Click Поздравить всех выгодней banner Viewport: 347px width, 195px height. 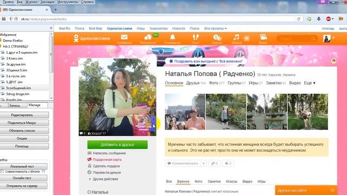coord(206,61)
